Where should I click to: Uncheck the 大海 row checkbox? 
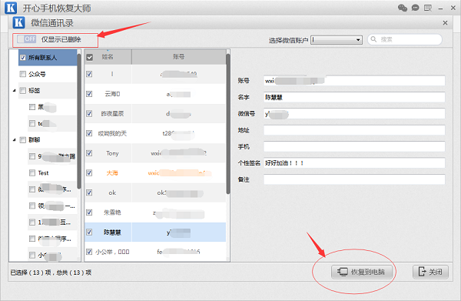[89, 173]
